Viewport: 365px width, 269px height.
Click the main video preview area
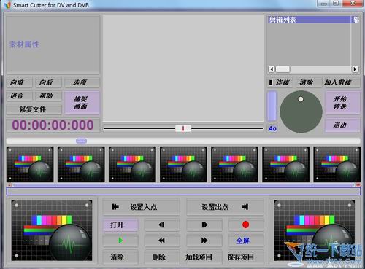[x=183, y=68]
